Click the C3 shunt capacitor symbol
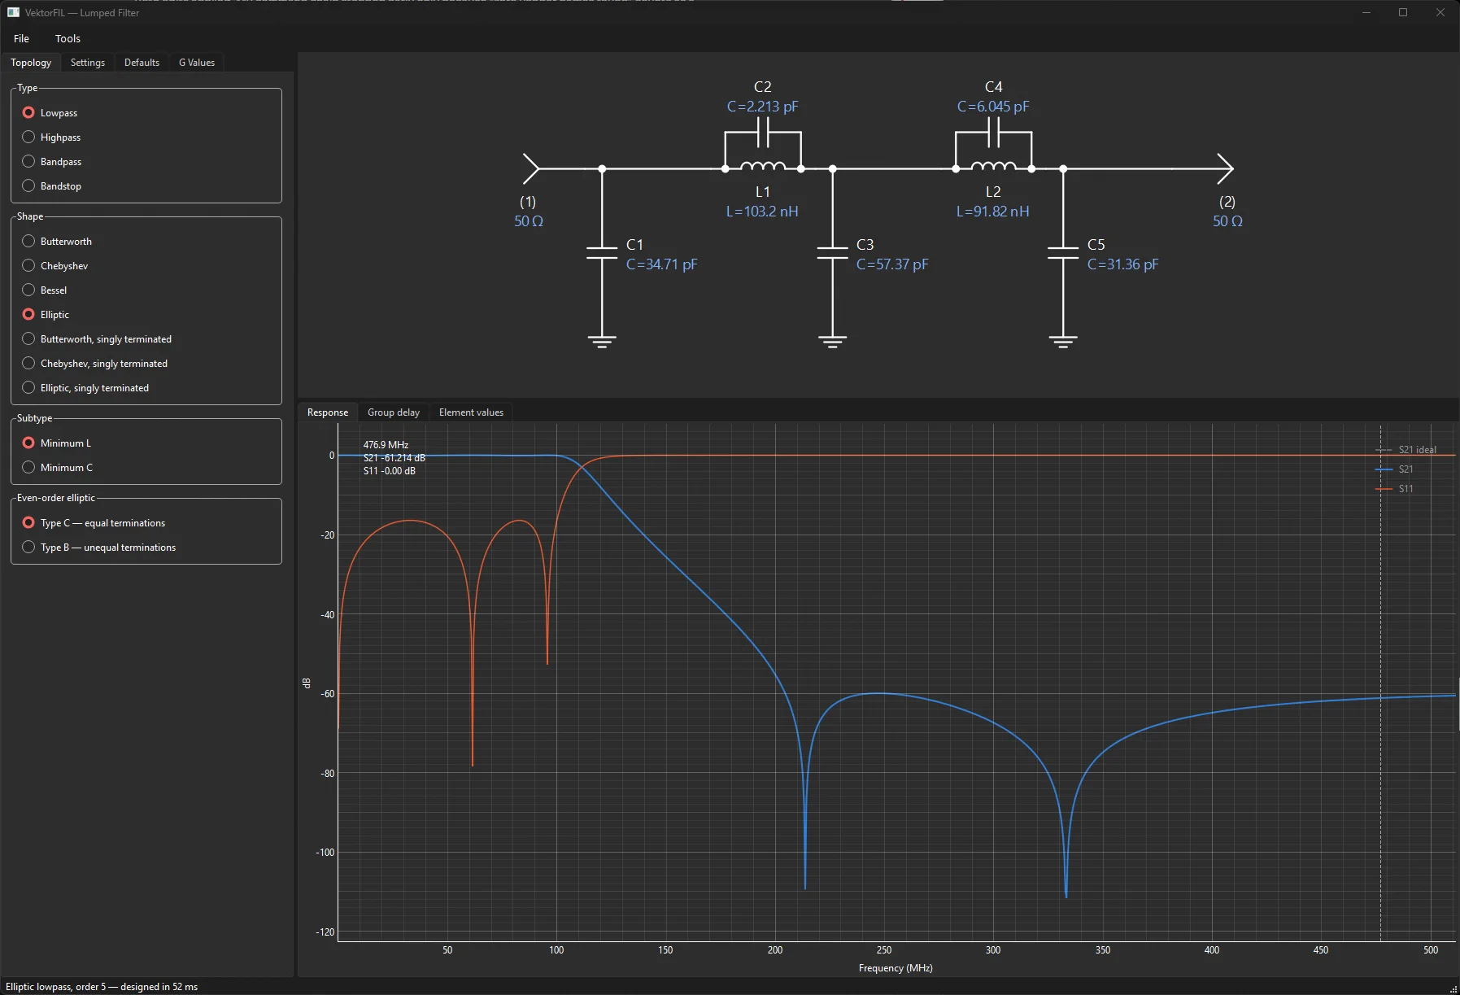The height and width of the screenshot is (995, 1460). click(832, 252)
